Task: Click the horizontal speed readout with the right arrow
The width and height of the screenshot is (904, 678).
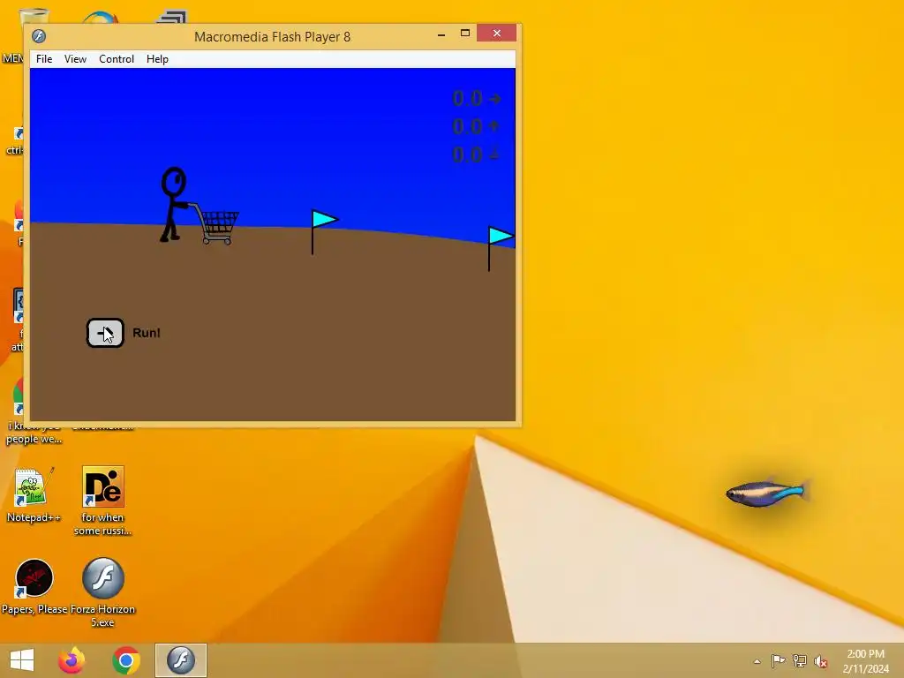Action: [x=476, y=99]
